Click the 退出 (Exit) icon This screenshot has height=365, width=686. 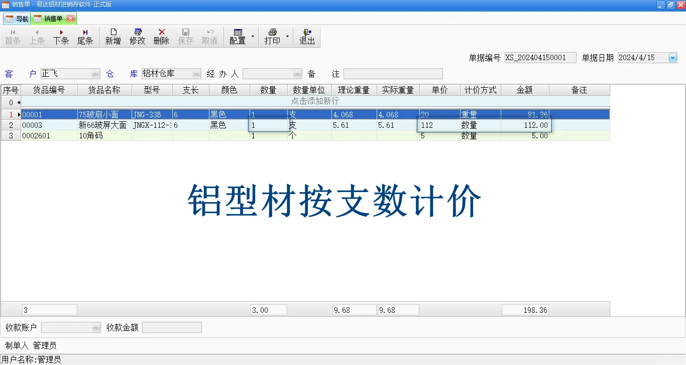pyautogui.click(x=307, y=36)
